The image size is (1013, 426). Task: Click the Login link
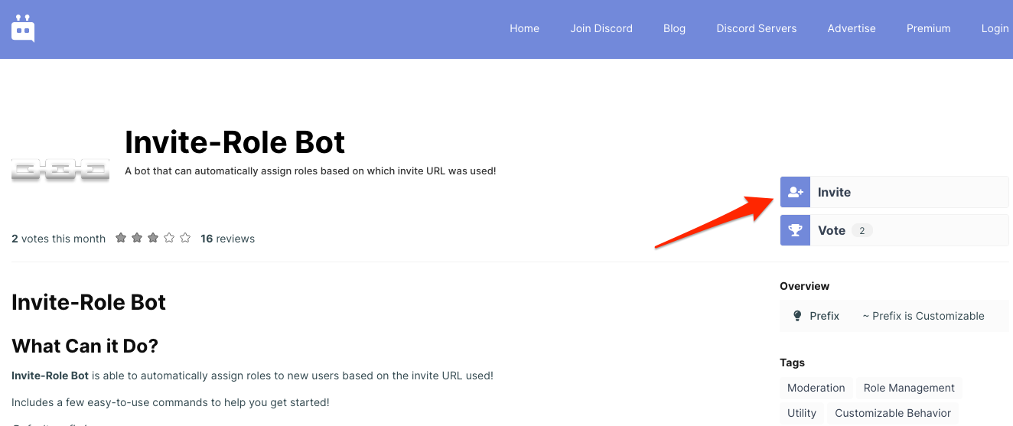point(995,28)
